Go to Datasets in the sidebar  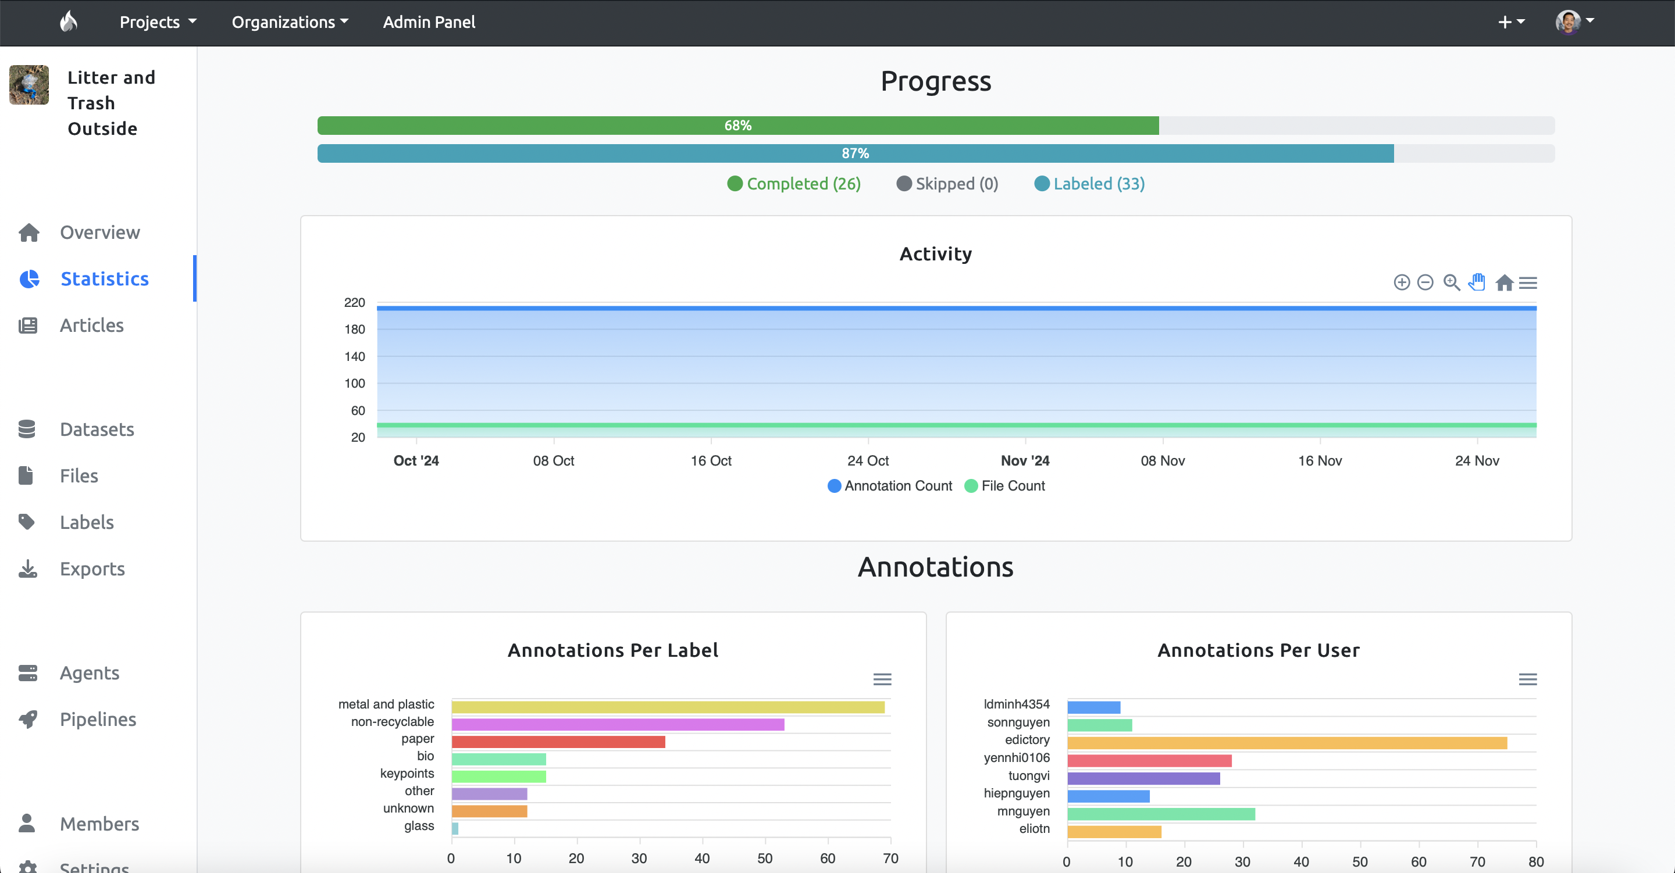[x=98, y=430]
